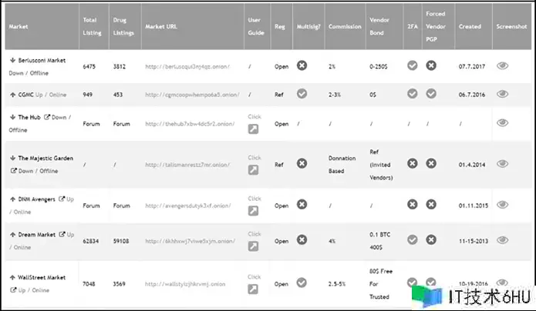Sort by the Commission column header
The height and width of the screenshot is (311, 536).
click(344, 26)
